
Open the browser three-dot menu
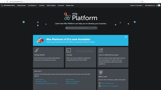pyautogui.click(x=159, y=2)
